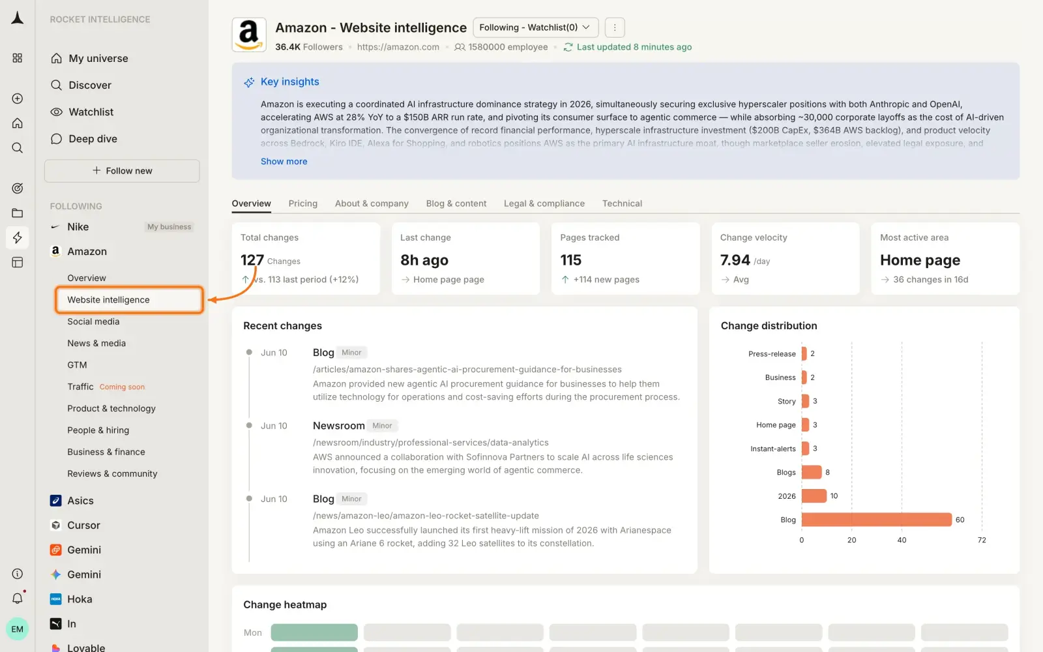Image resolution: width=1043 pixels, height=652 pixels.
Task: Open the target icon in left rail
Action: tap(18, 188)
